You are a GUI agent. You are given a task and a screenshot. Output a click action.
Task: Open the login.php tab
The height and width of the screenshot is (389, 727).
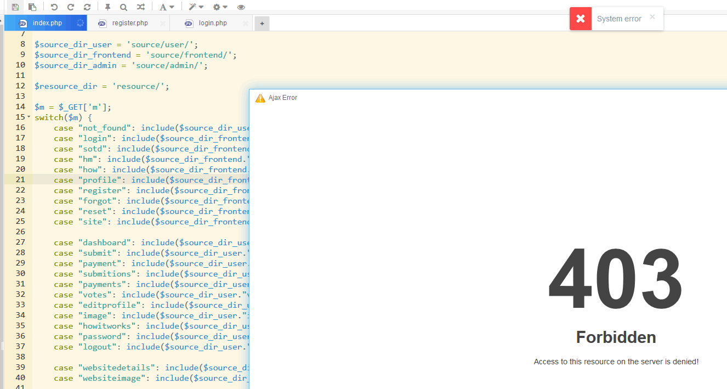pyautogui.click(x=212, y=23)
